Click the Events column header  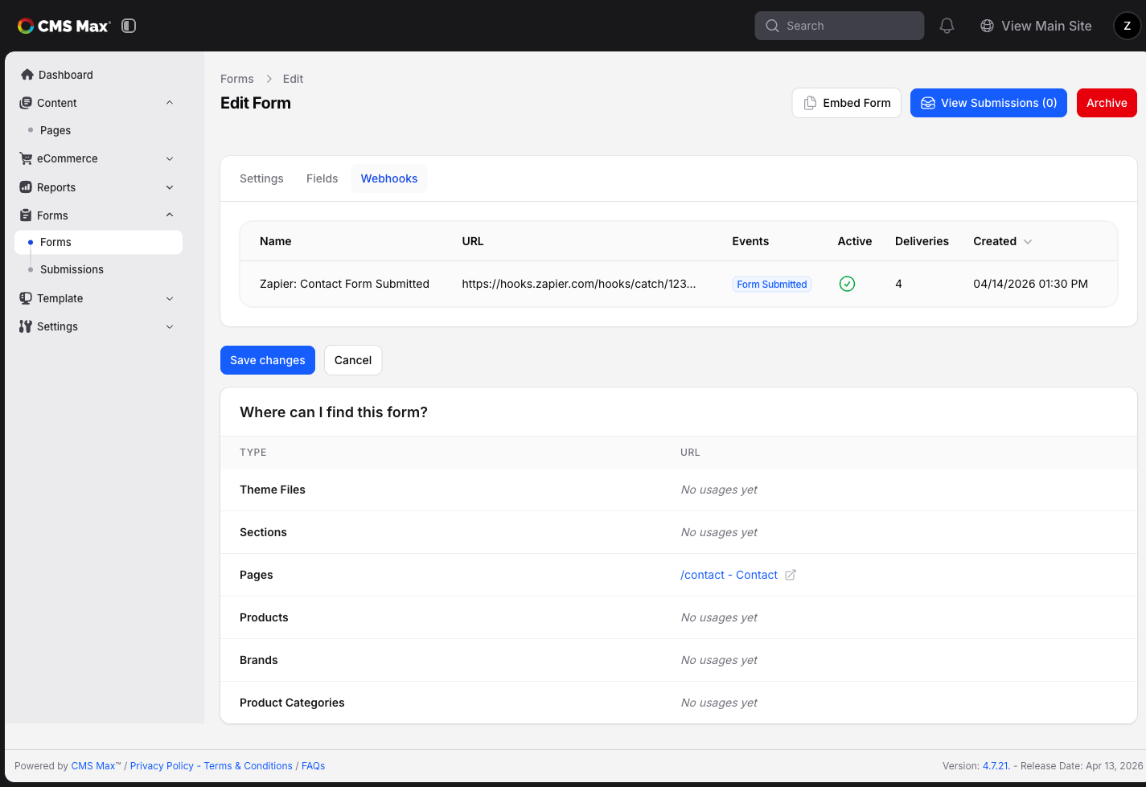click(x=750, y=241)
